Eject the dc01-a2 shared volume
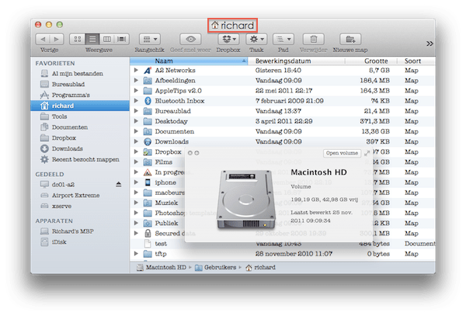Viewport: 466px width, 316px height. coord(118,185)
